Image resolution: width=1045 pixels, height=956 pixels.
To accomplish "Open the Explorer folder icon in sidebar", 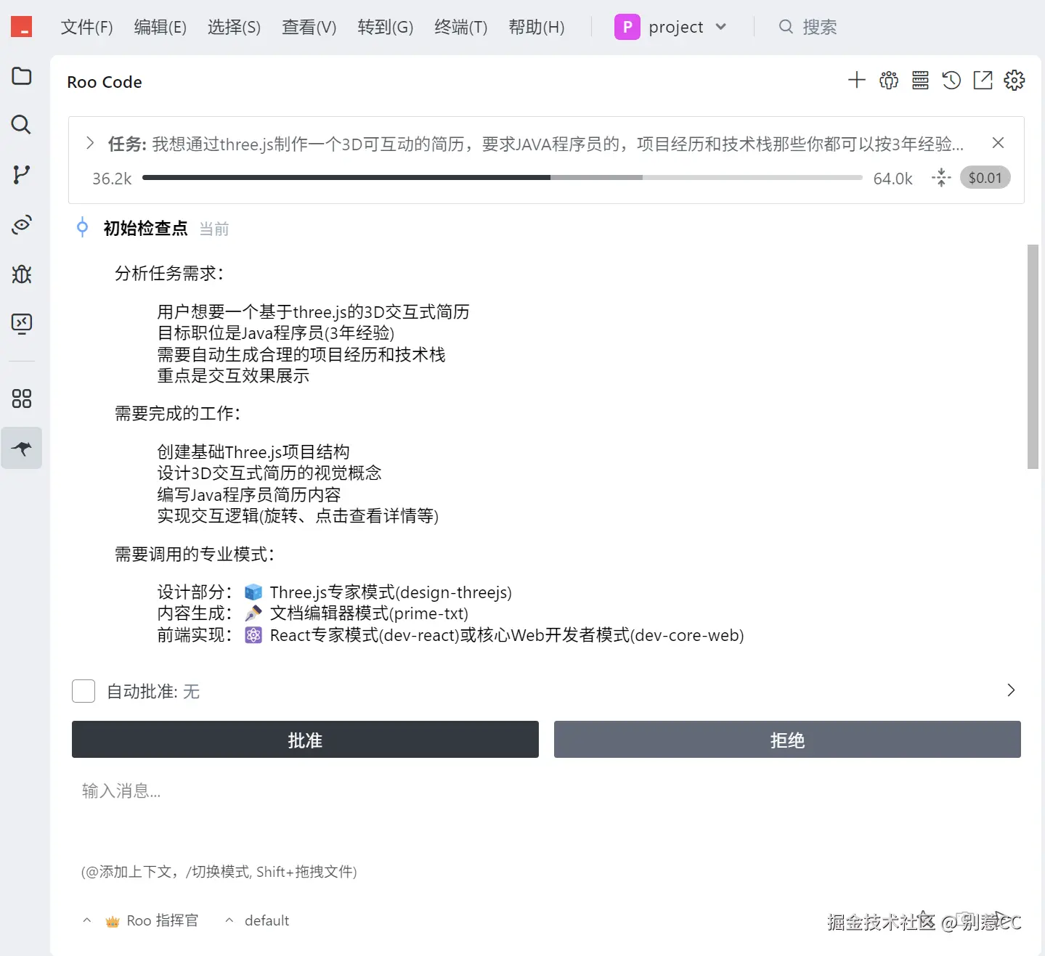I will [22, 75].
